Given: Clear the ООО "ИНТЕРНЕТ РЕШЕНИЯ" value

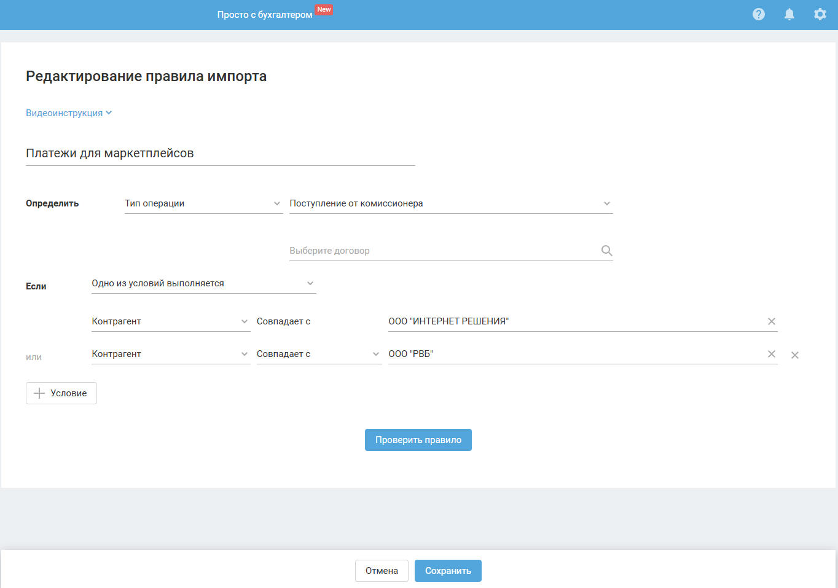Looking at the screenshot, I should 772,321.
